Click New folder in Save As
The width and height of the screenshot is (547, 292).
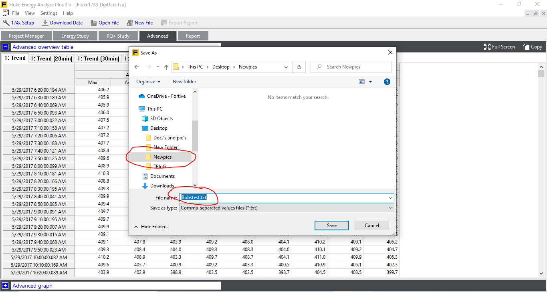[184, 82]
